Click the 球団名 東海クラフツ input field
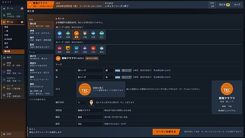The width and height of the screenshot is (245, 138). point(90,110)
